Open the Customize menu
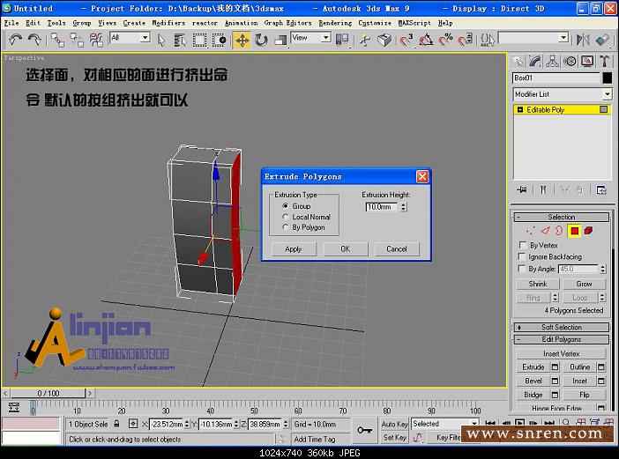The height and width of the screenshot is (459, 619). click(x=375, y=23)
